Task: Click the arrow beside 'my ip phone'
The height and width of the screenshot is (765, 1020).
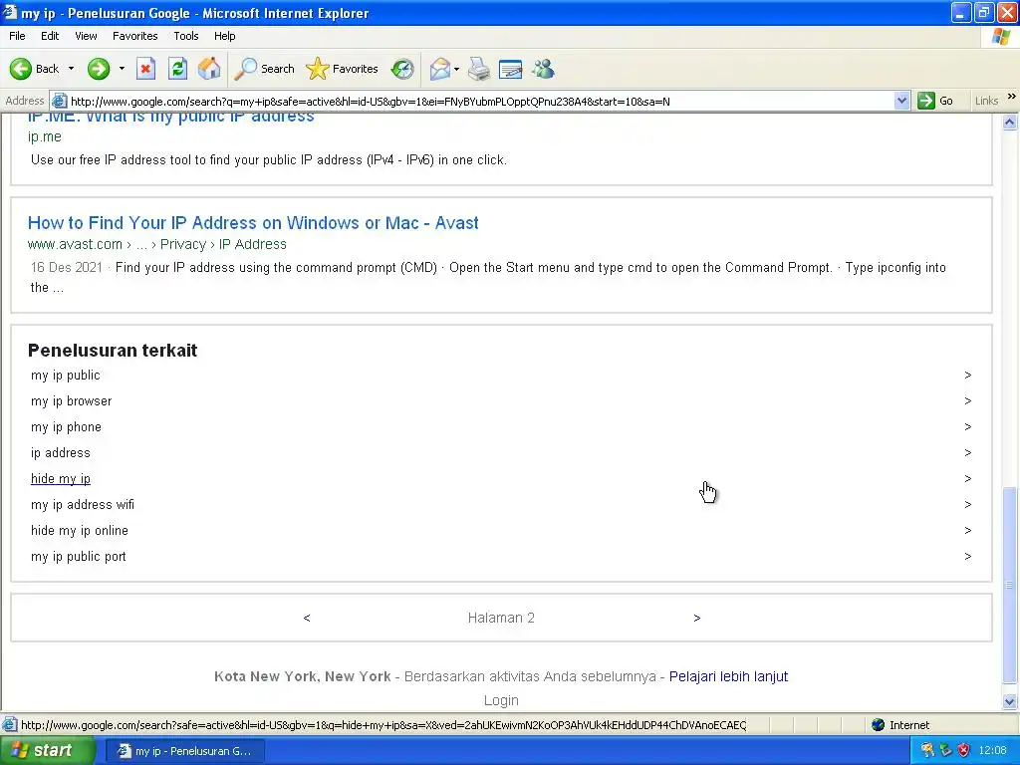Action: point(968,426)
